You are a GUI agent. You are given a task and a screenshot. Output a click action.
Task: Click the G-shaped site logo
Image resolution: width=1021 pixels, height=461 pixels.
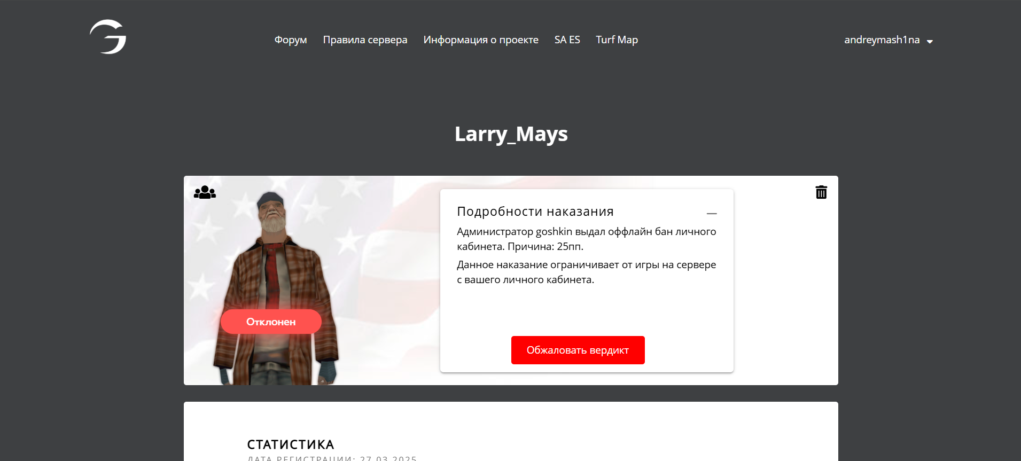[108, 37]
